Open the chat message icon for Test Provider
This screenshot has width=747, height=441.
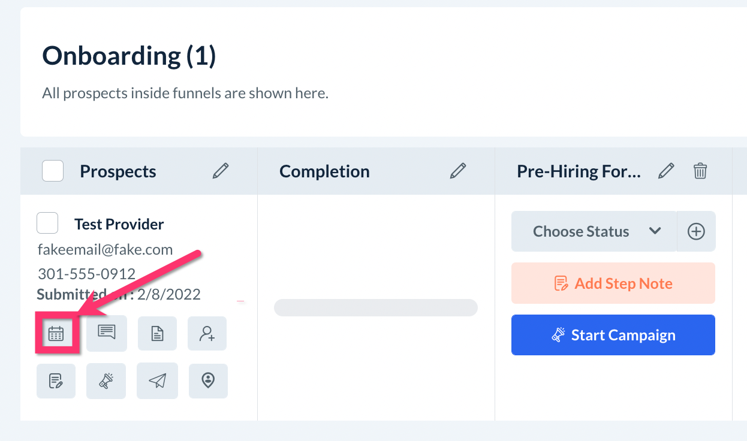[x=107, y=333]
